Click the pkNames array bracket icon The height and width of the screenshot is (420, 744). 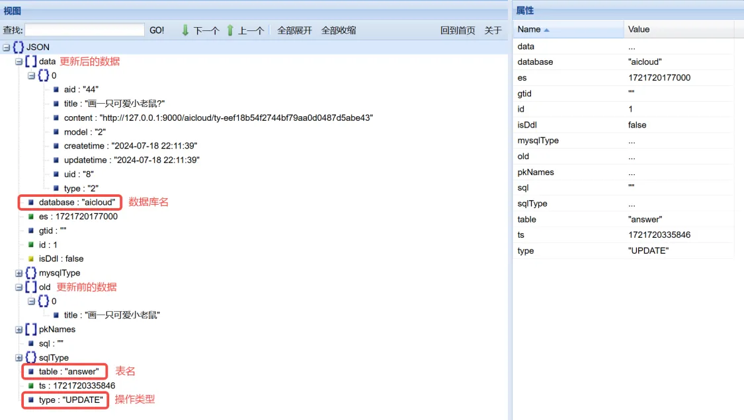[x=30, y=329]
